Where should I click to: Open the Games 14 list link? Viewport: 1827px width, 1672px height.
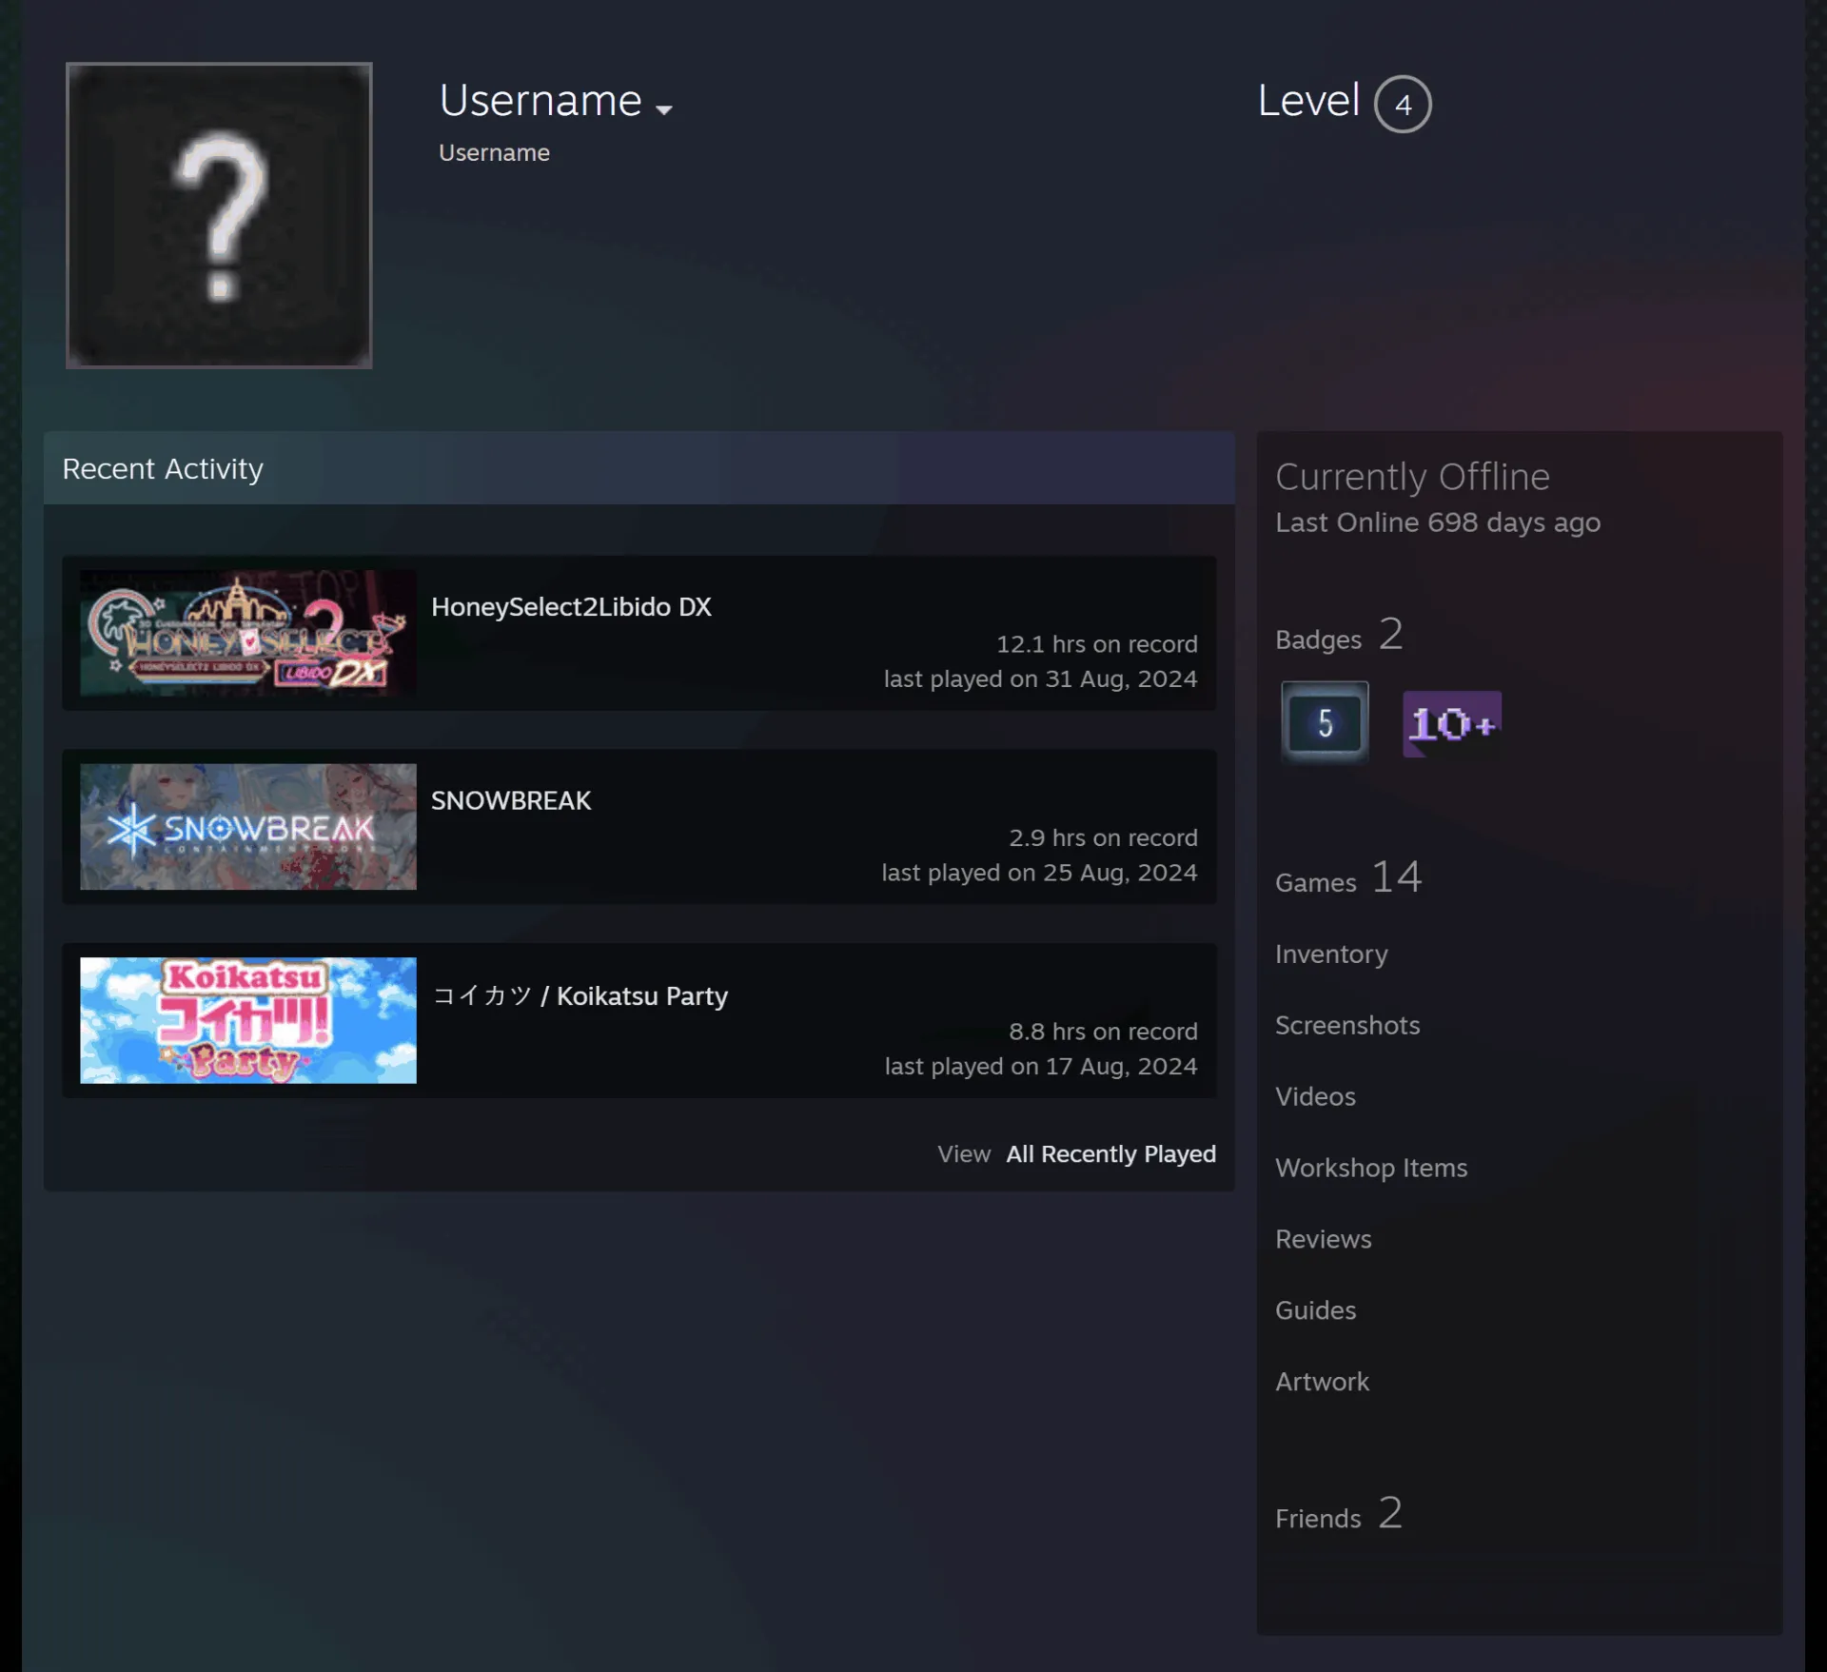[x=1348, y=877]
